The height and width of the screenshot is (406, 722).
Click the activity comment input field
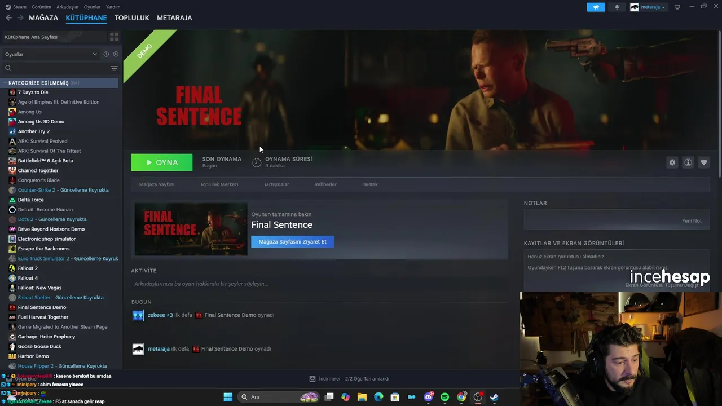coord(319,284)
